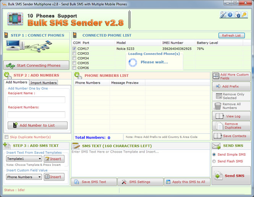Click the Connected Phone List phone icon
This screenshot has height=197, width=254.
[75, 35]
